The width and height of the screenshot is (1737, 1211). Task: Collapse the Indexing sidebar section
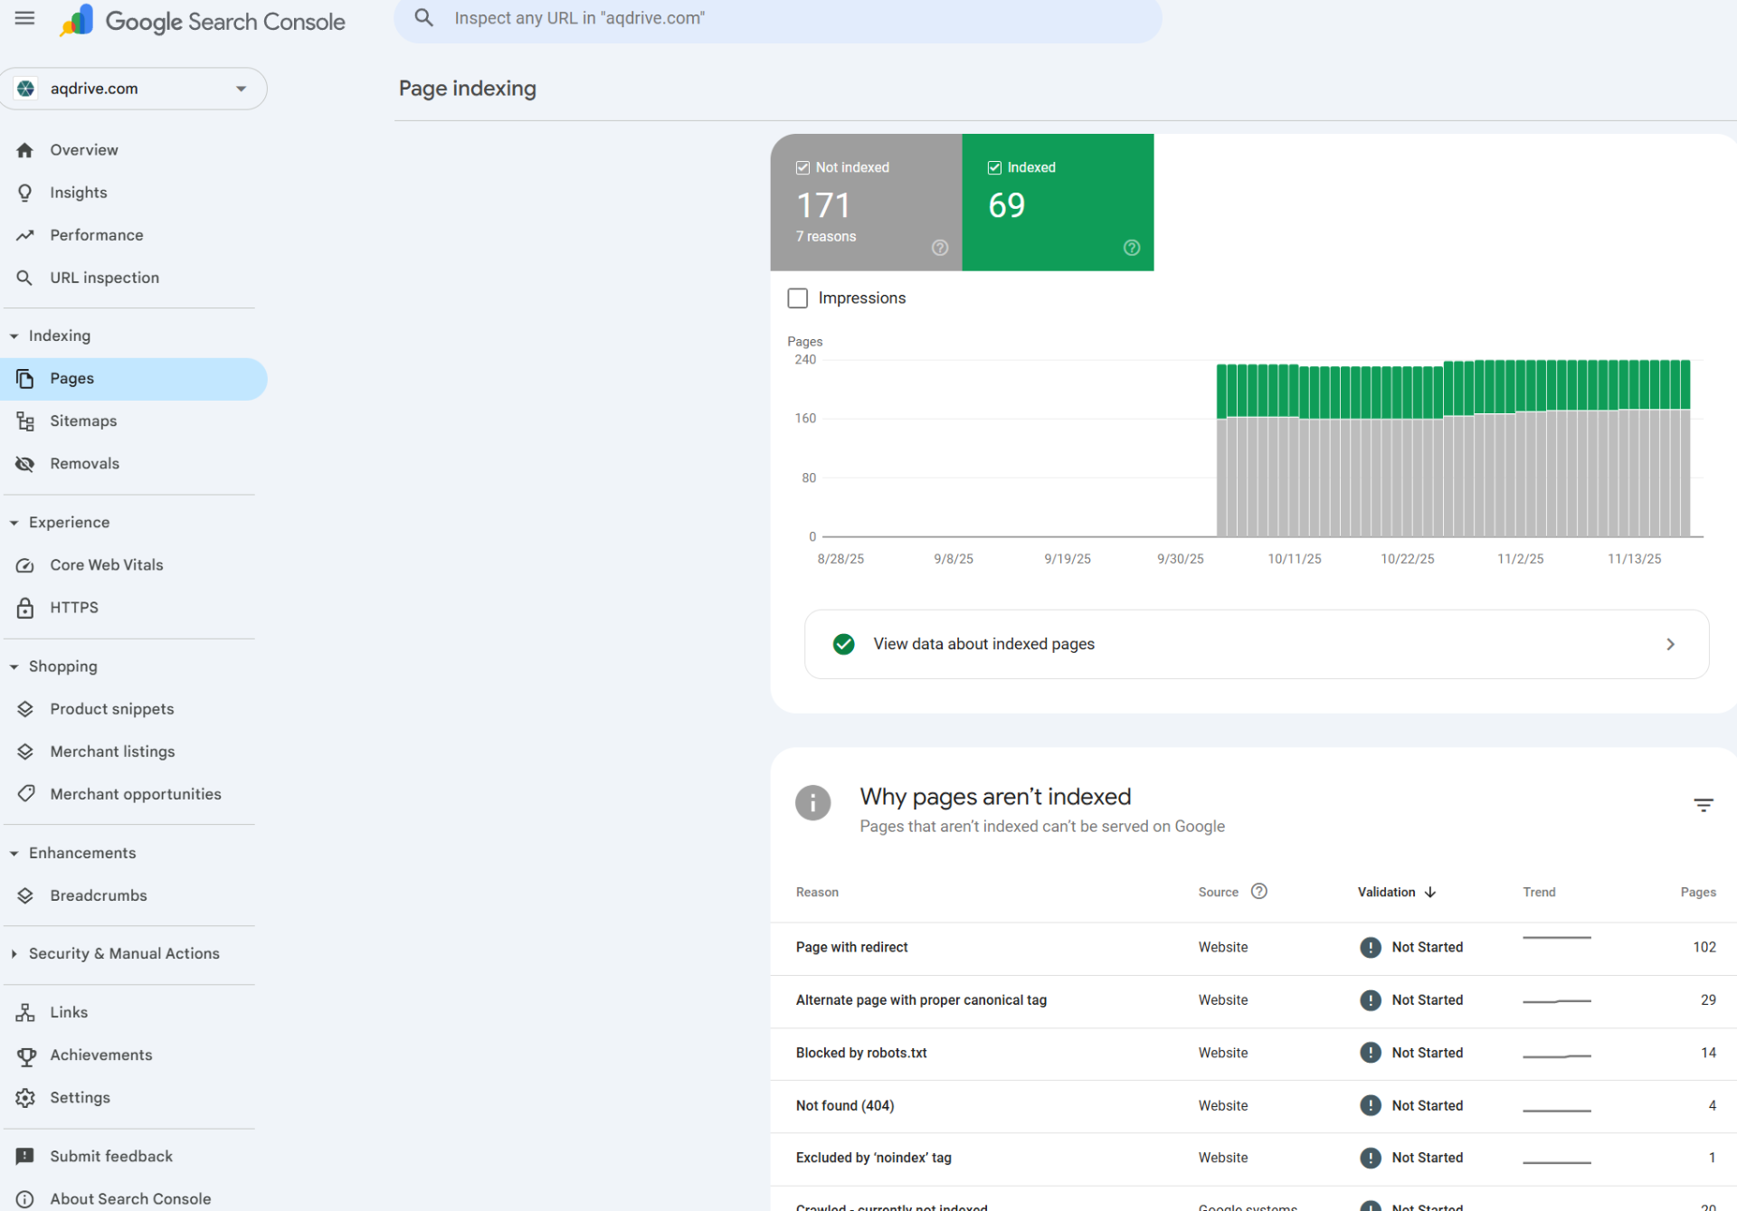tap(59, 336)
